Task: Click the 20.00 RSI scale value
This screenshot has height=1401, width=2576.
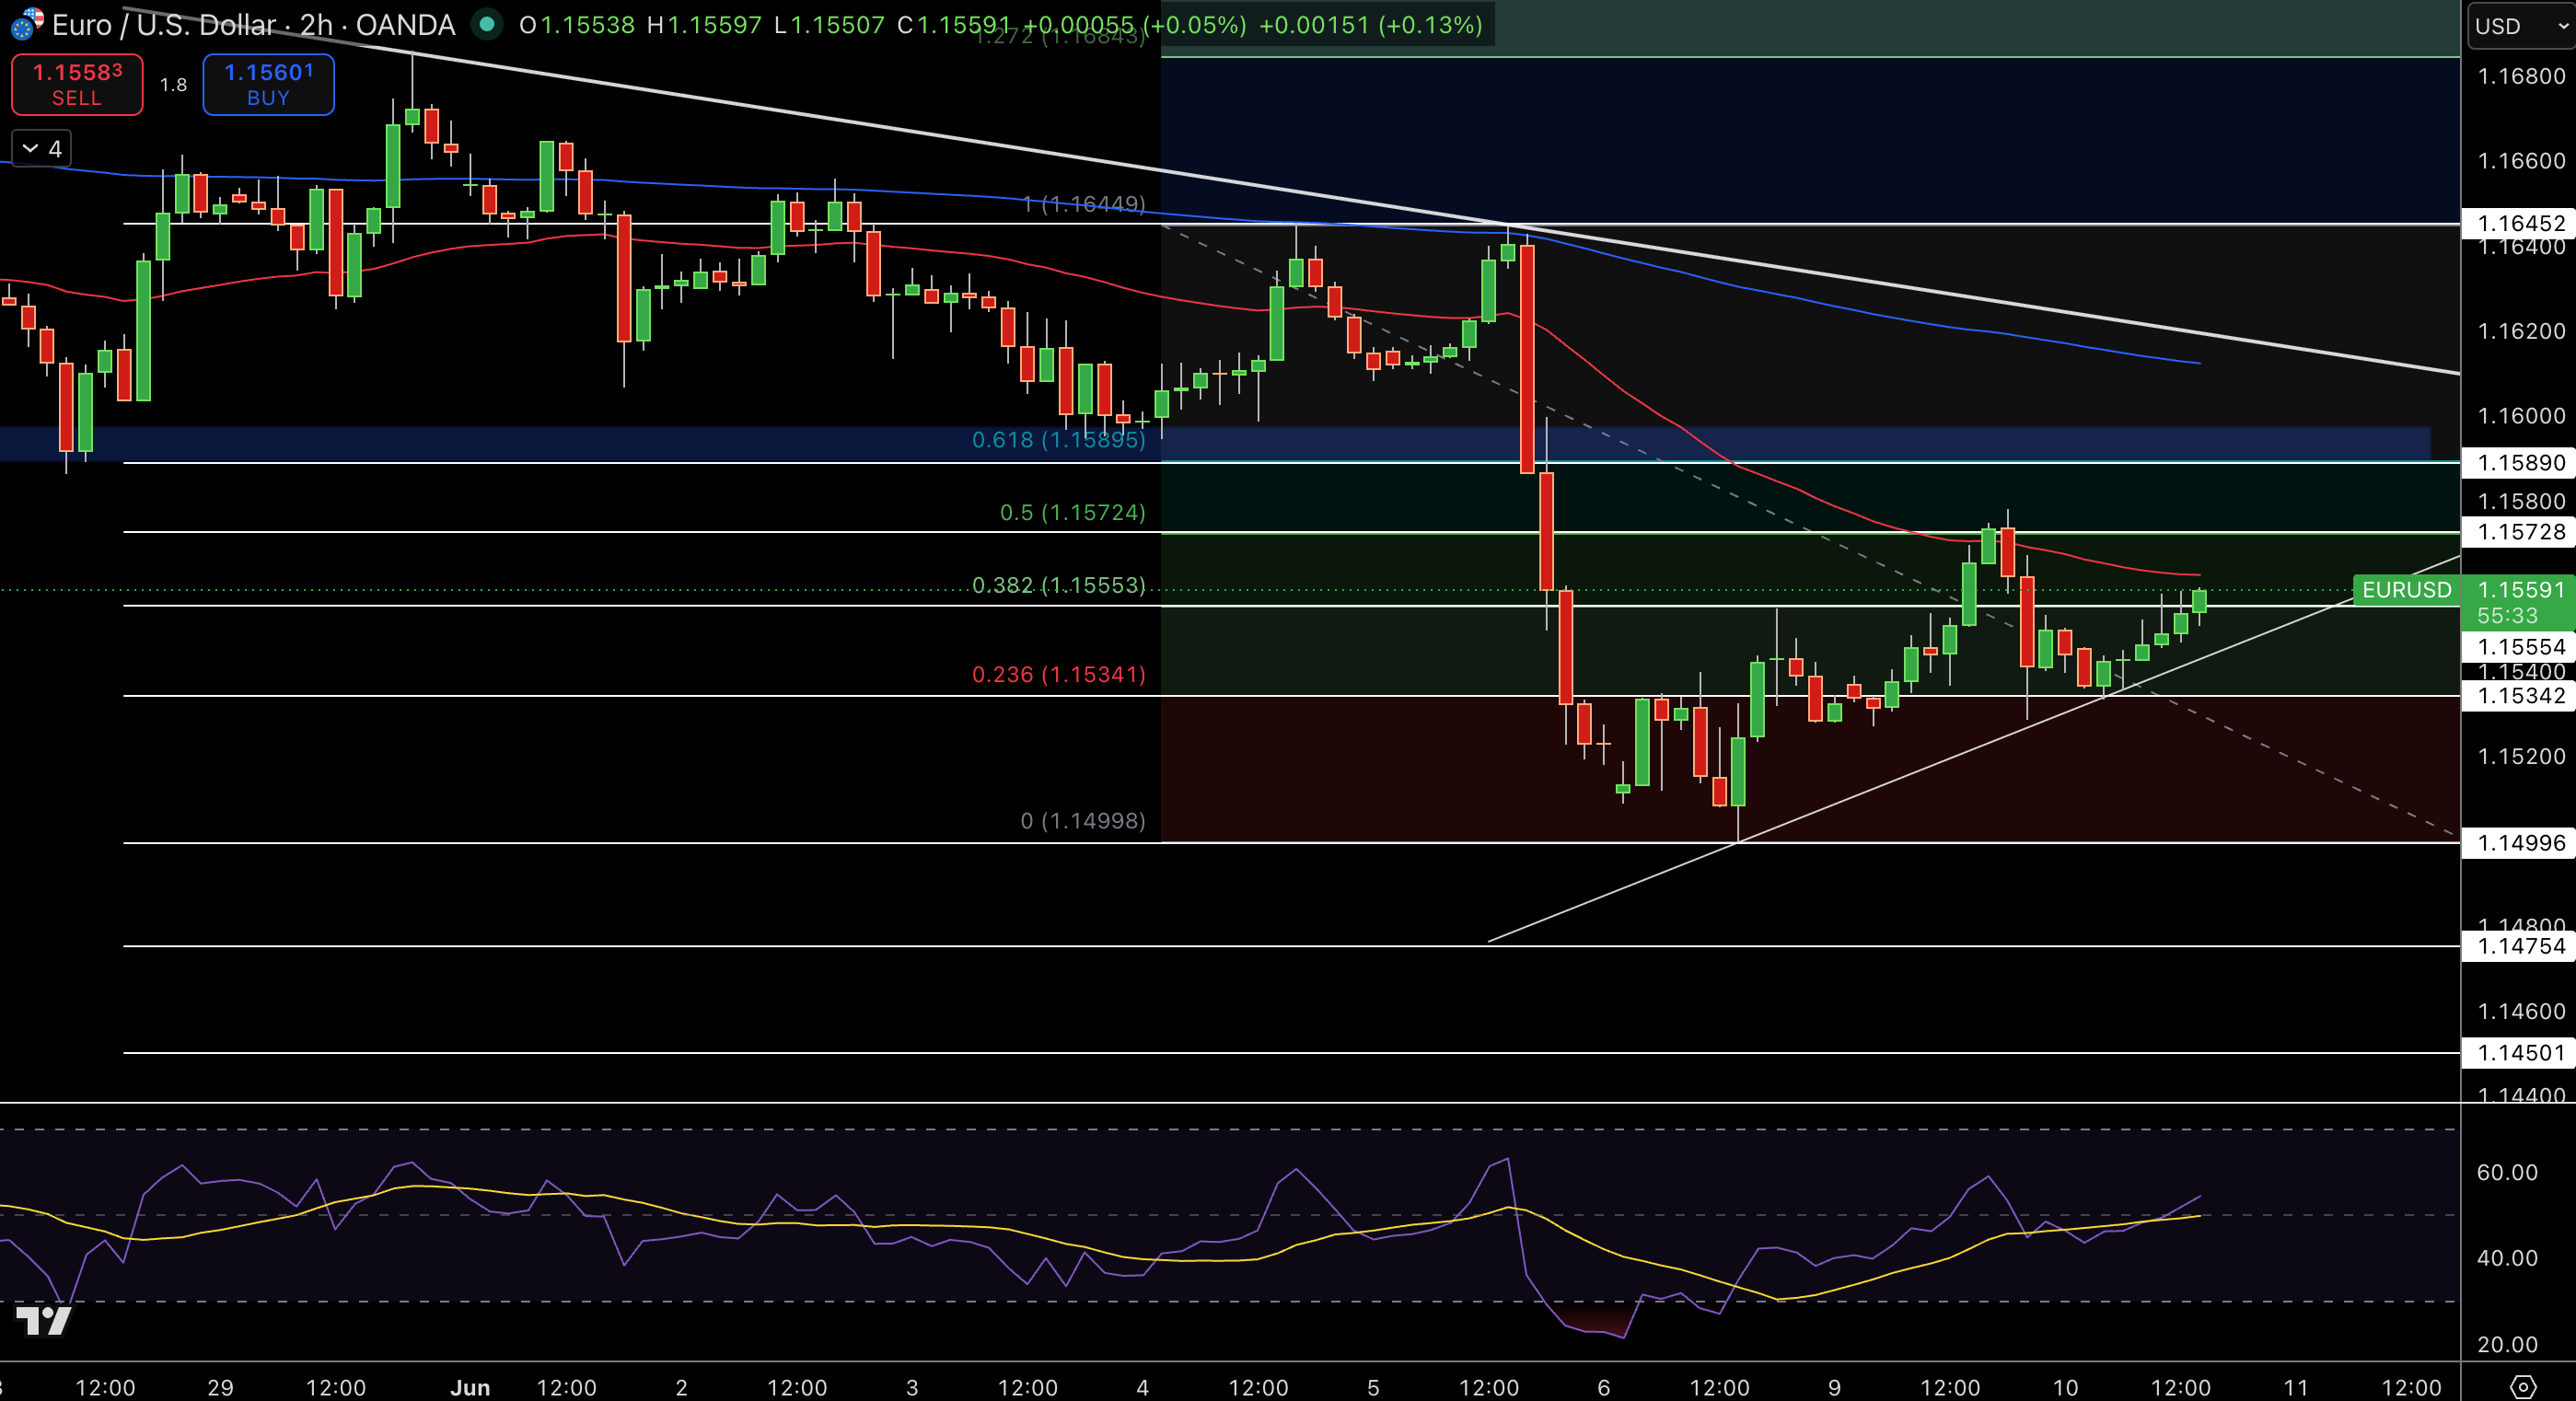Action: (2507, 1345)
